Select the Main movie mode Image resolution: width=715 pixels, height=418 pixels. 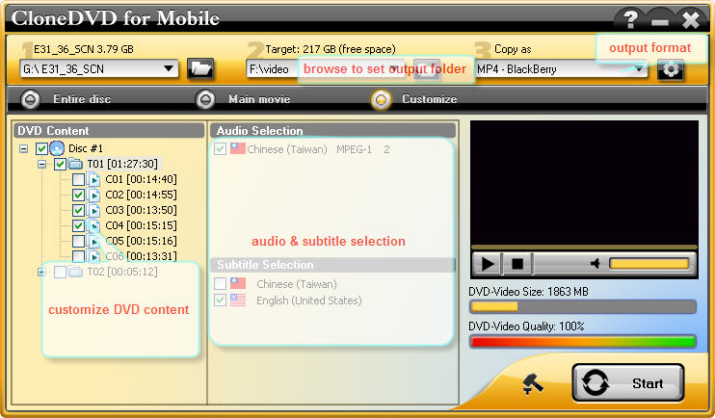point(205,99)
